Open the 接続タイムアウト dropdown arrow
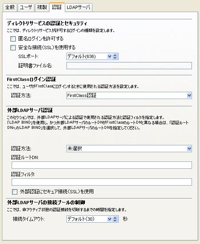 [109, 219]
